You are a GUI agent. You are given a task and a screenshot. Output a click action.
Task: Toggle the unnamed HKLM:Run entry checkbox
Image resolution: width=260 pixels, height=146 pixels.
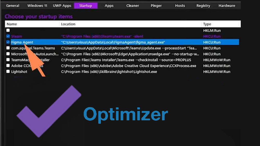pyautogui.click(x=8, y=30)
